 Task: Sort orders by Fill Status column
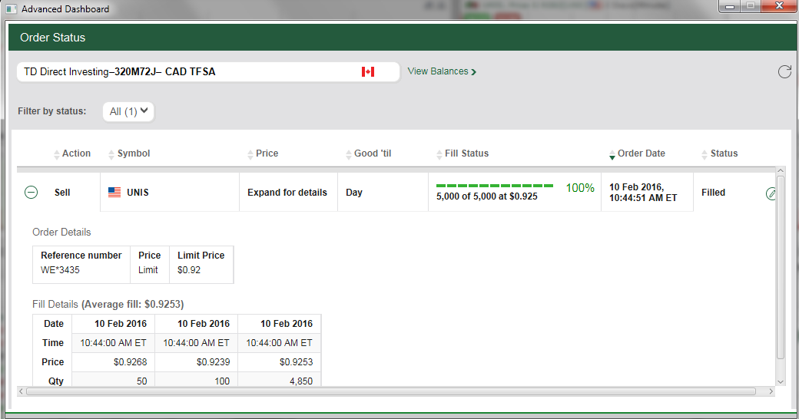(462, 153)
